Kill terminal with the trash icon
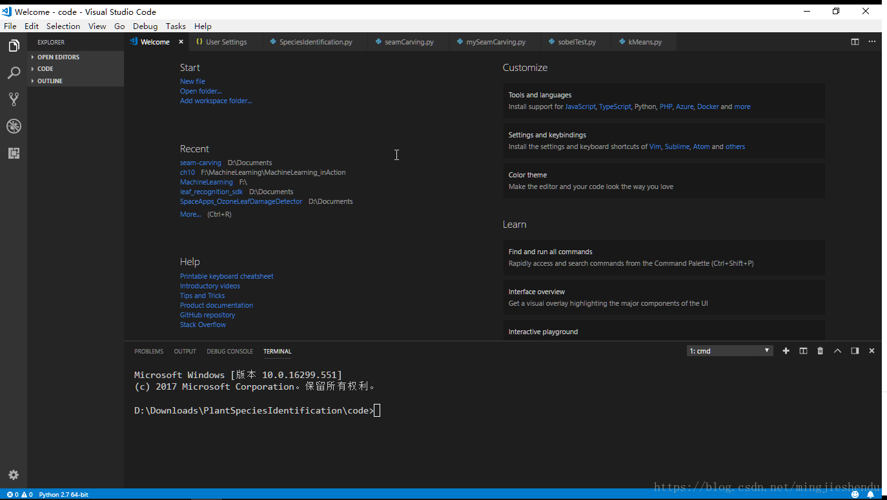 tap(821, 351)
